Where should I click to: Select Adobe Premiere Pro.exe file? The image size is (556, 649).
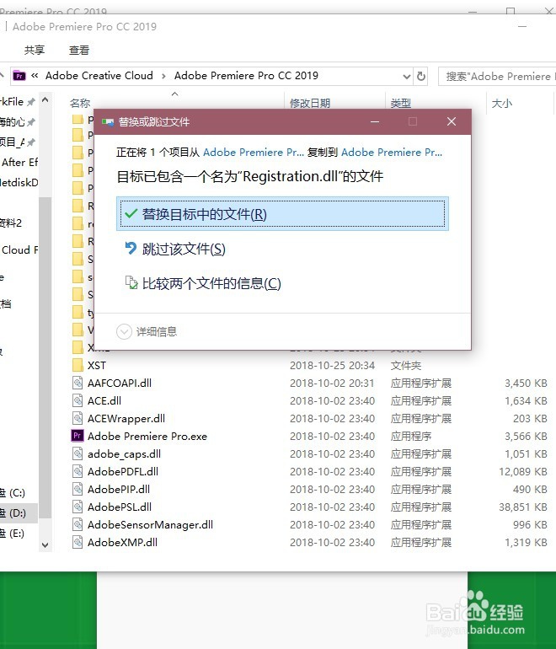pyautogui.click(x=147, y=437)
